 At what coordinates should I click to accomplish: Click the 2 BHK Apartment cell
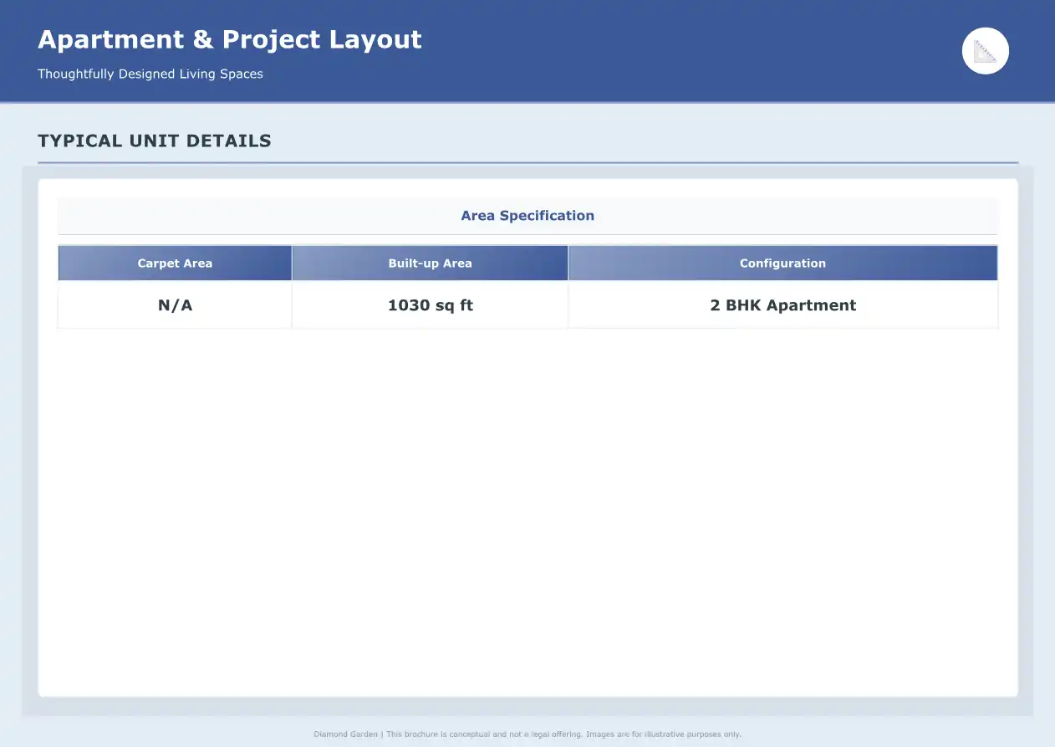pos(782,305)
